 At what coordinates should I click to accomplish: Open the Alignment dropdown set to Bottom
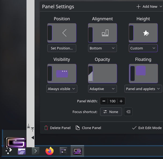(x=103, y=48)
